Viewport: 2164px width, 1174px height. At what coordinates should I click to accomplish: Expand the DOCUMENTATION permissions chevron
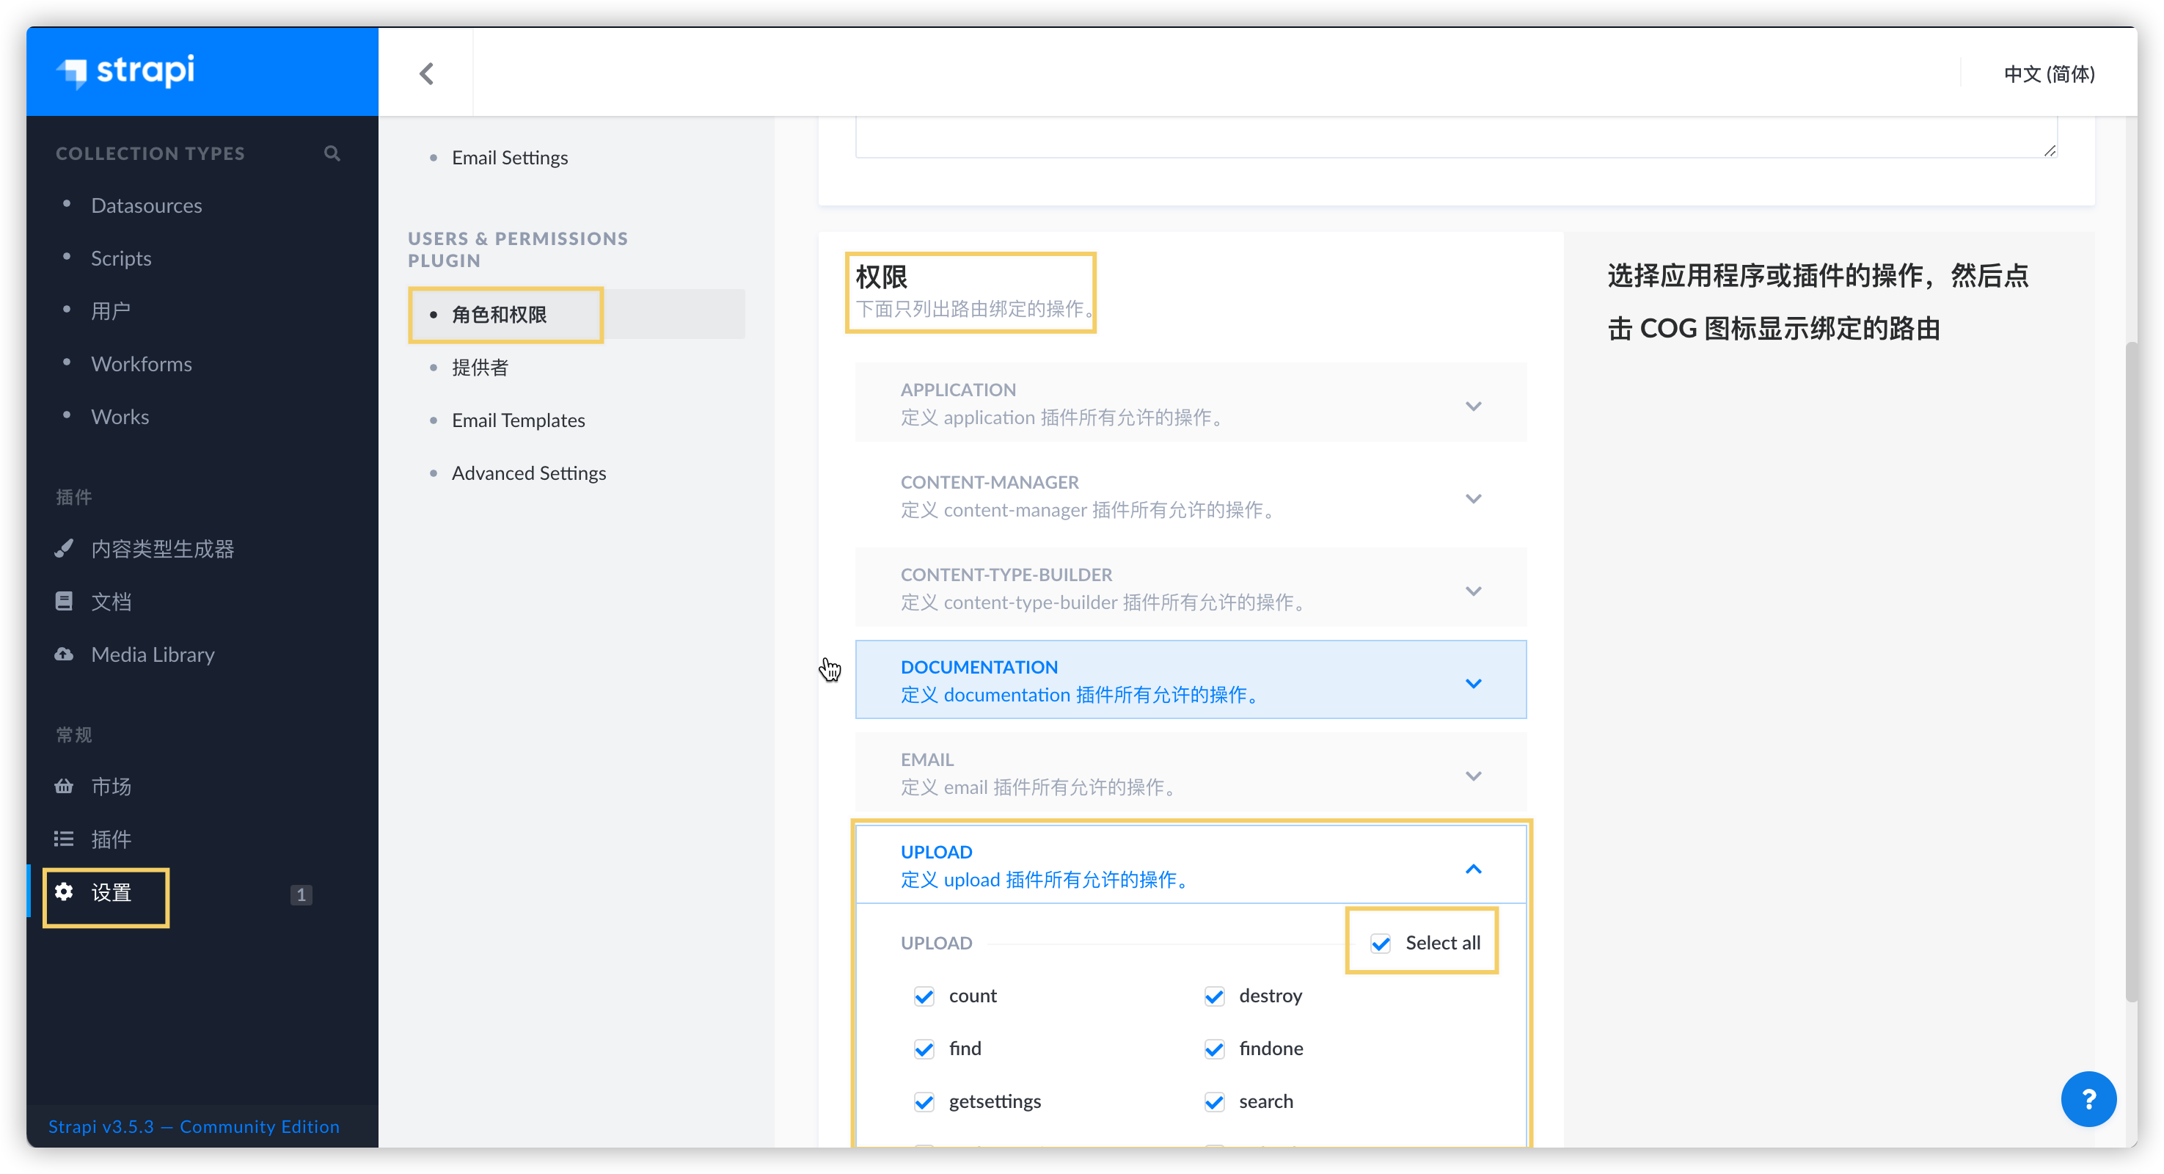[x=1473, y=683]
